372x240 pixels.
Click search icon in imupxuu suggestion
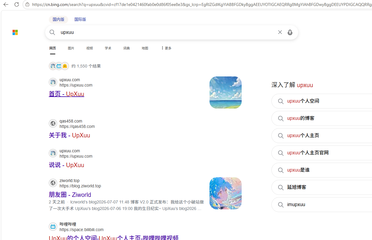click(281, 205)
